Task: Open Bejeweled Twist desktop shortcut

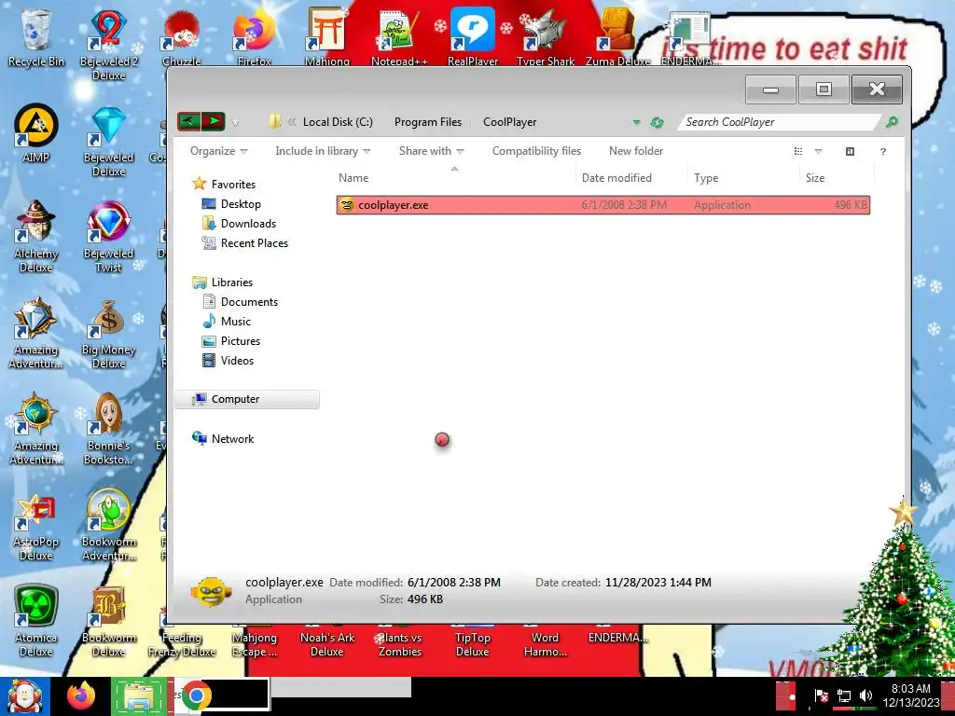Action: 108,236
